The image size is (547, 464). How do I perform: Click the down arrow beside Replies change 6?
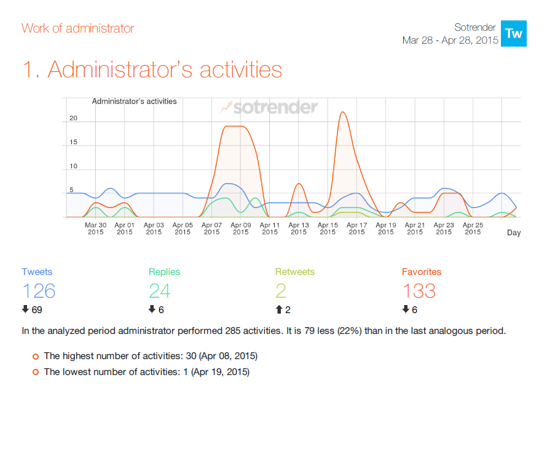(152, 309)
